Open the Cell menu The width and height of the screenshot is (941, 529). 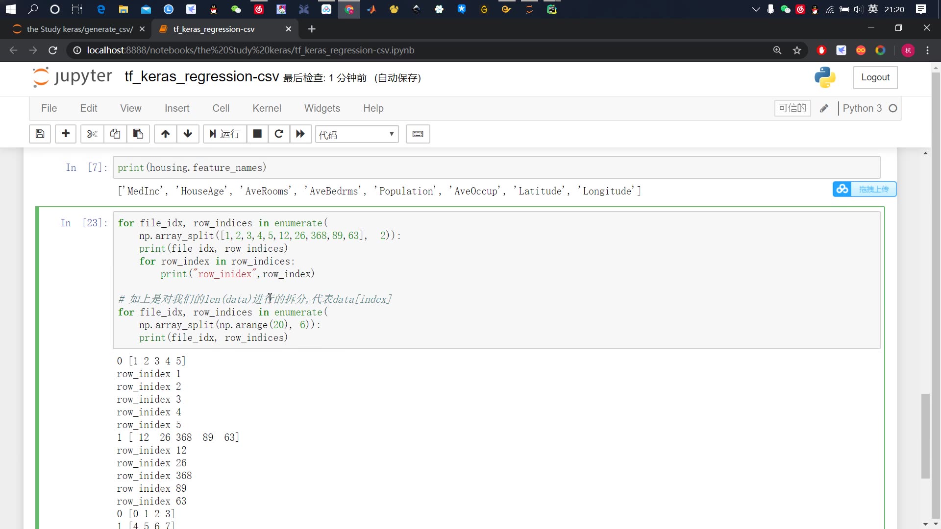[221, 108]
